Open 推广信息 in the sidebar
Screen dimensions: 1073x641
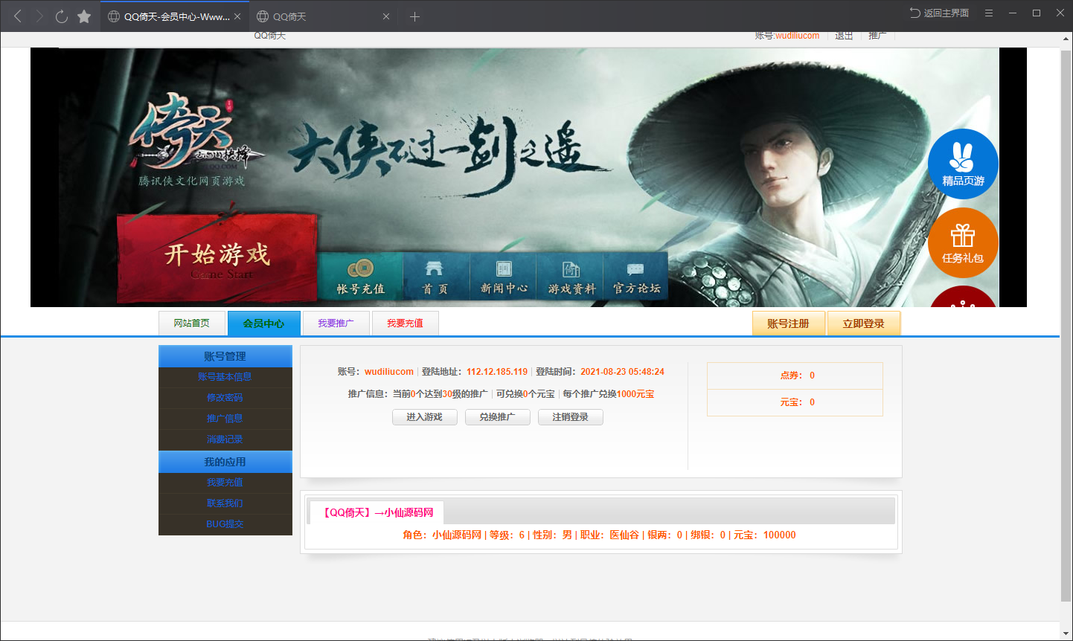(225, 419)
